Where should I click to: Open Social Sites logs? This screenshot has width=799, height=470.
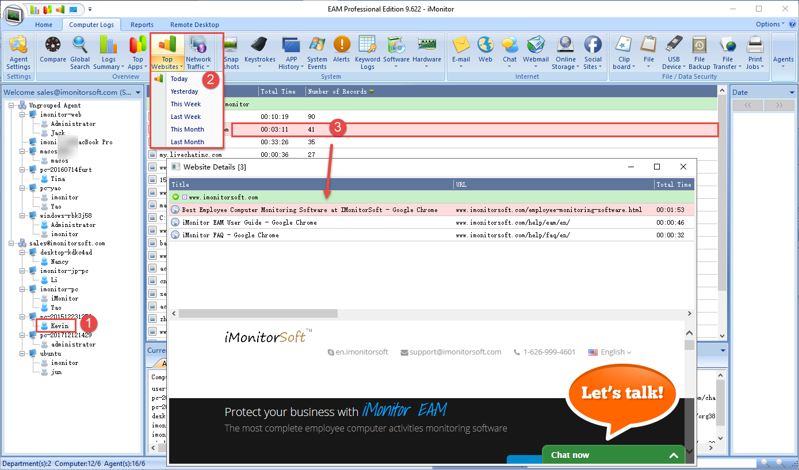click(x=593, y=52)
